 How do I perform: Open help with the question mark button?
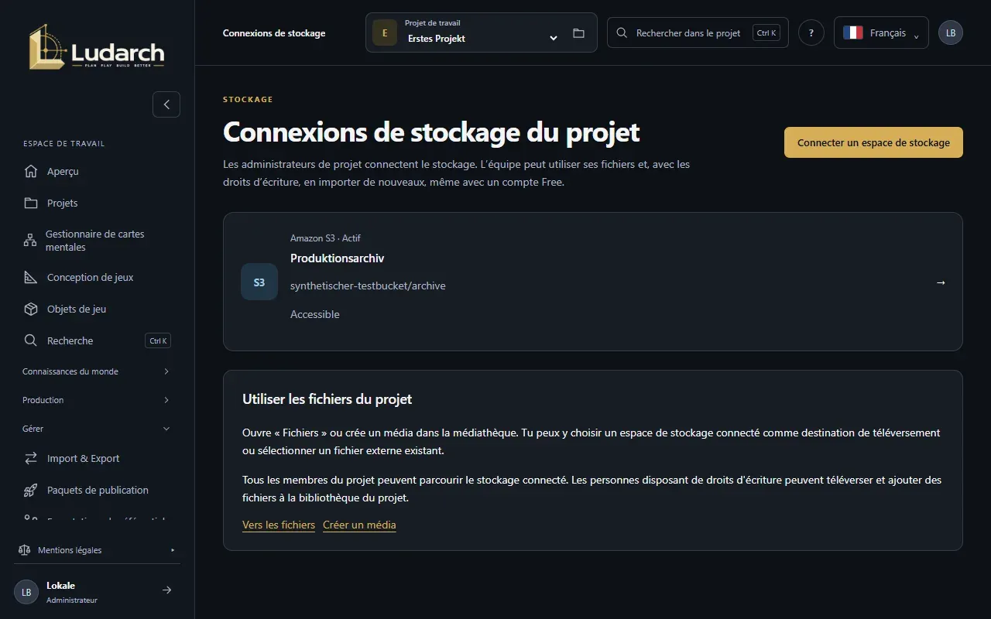coord(811,32)
